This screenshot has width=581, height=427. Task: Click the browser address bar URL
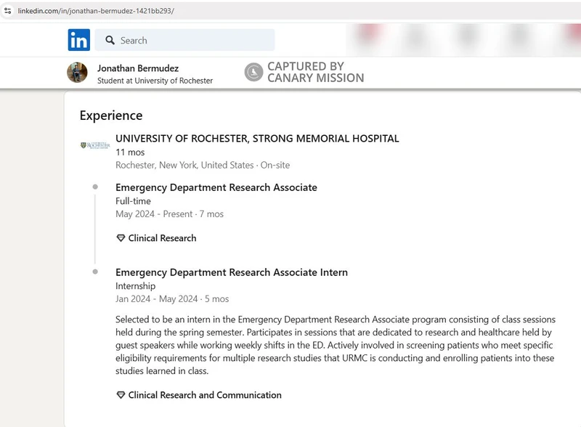pos(96,11)
